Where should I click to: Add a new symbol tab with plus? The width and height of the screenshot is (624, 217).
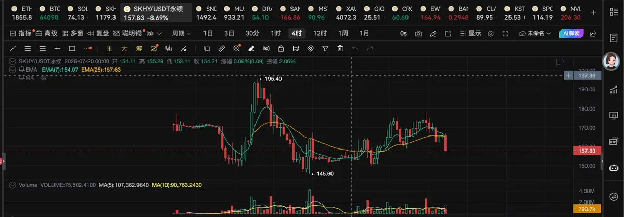[x=594, y=12]
